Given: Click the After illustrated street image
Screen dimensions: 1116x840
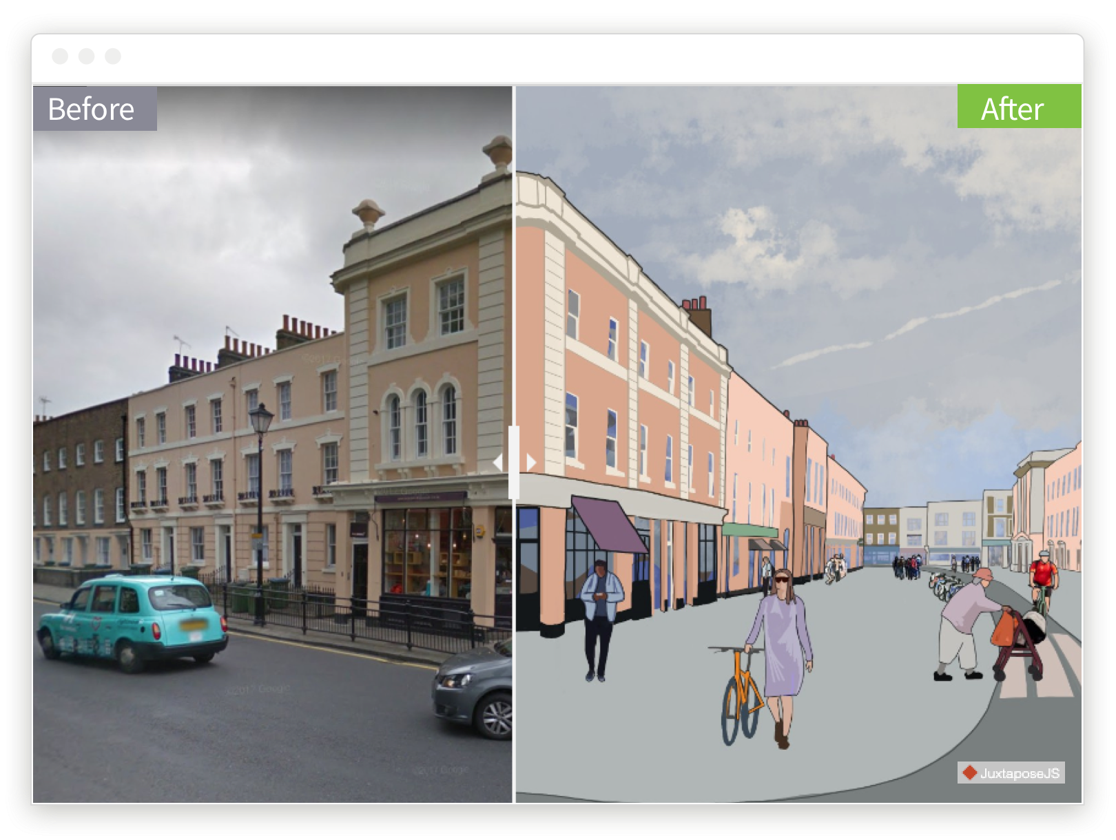Looking at the screenshot, I should (799, 444).
